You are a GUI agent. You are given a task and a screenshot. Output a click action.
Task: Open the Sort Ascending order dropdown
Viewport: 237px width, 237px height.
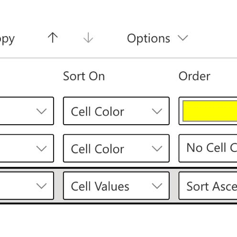(x=208, y=186)
